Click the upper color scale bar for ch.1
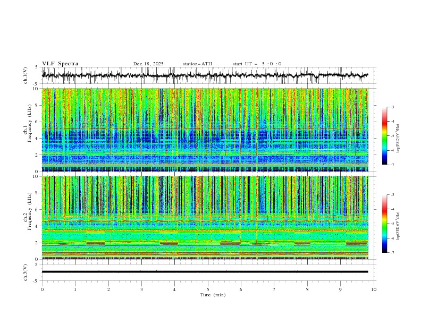 click(384, 136)
